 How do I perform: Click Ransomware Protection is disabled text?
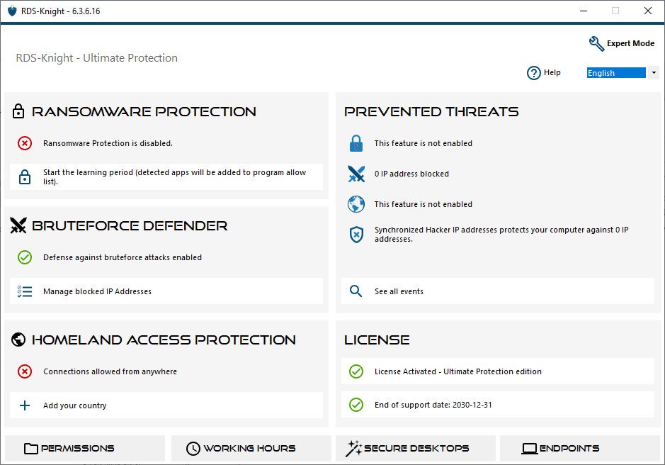[x=108, y=143]
